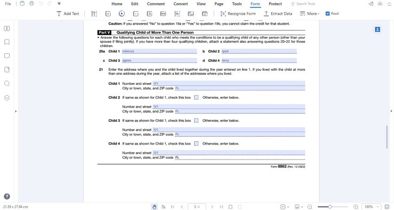Click the Print icon

click(32, 4)
